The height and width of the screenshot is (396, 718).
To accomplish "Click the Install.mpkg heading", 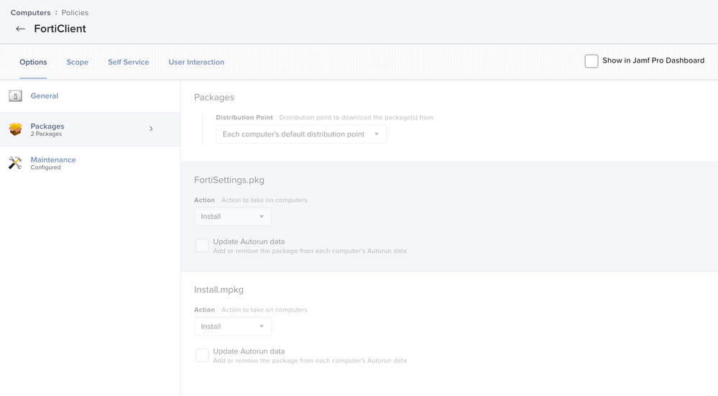I will point(219,290).
